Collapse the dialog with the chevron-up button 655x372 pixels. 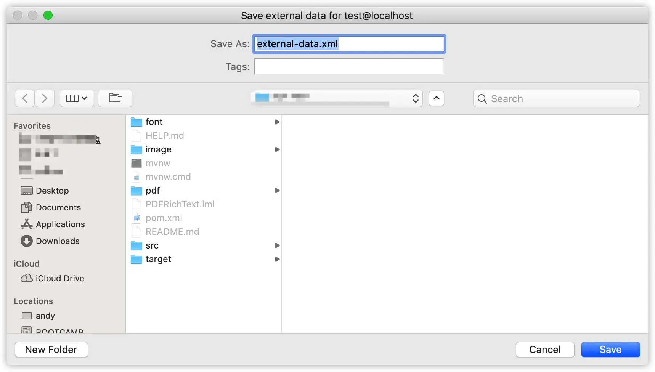[436, 98]
